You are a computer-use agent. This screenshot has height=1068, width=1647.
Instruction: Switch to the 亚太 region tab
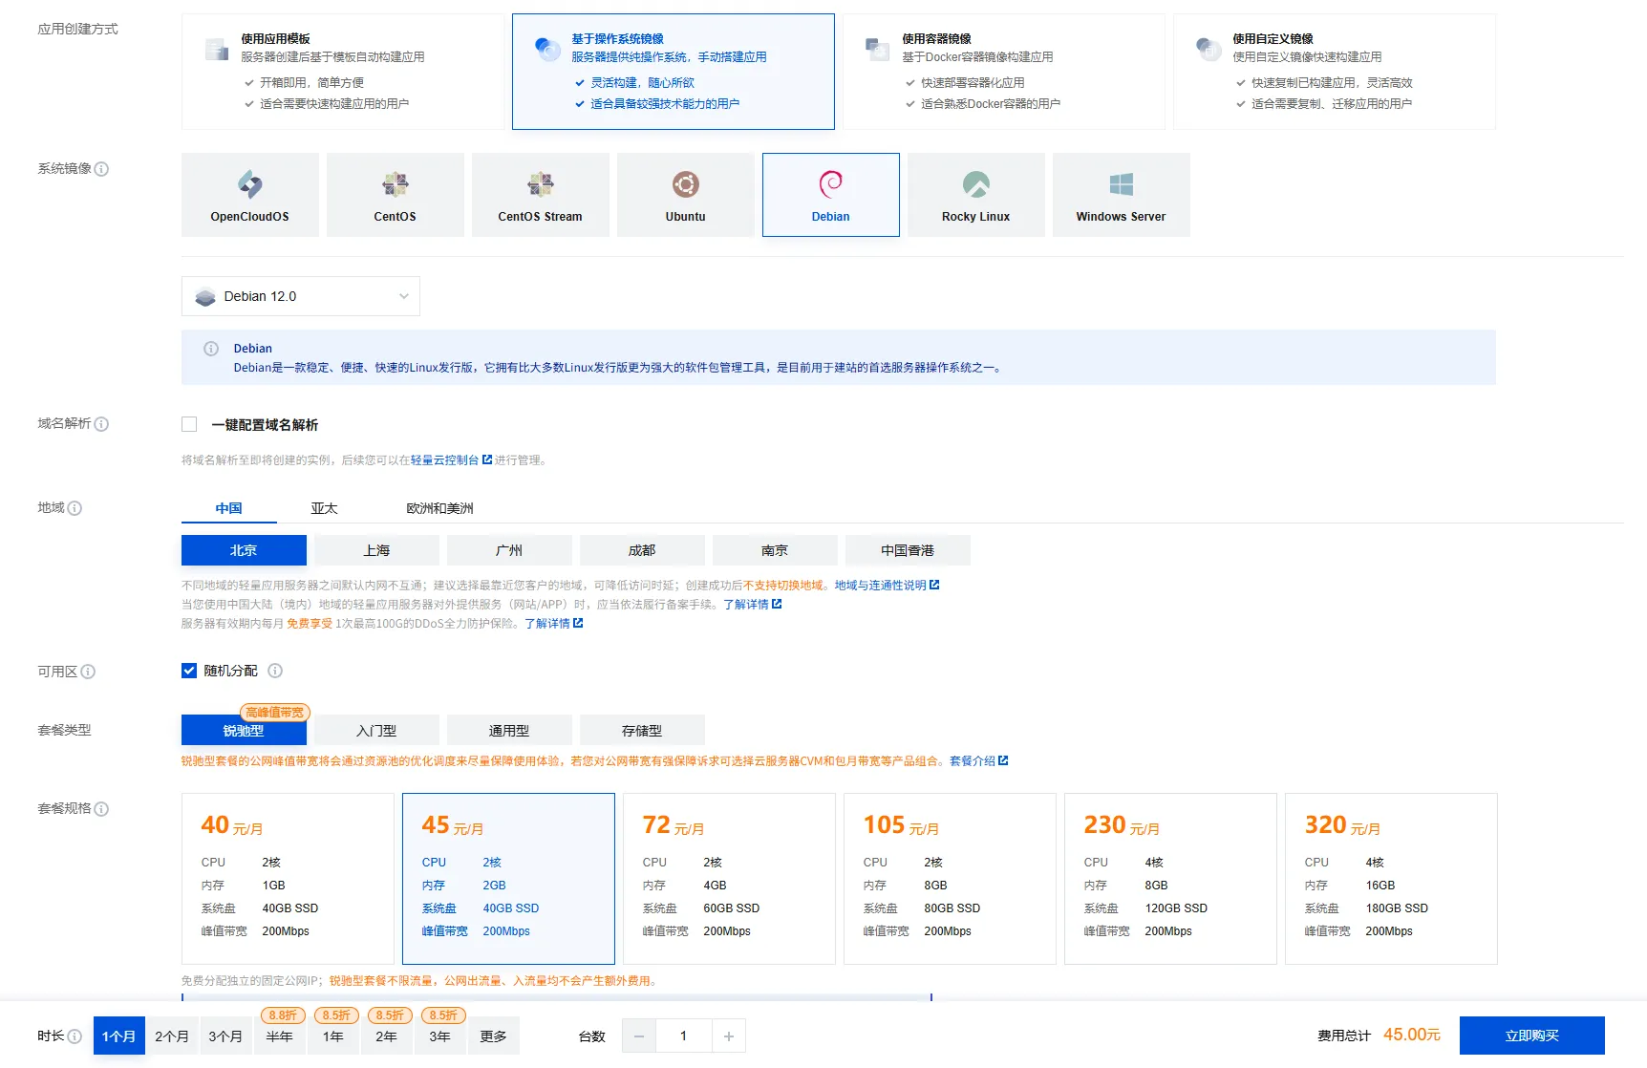pyautogui.click(x=324, y=508)
